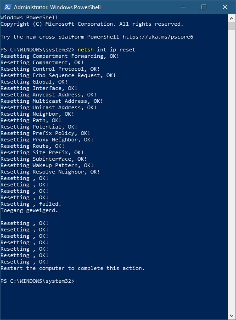Viewport: 236px width, 320px height.
Task: Open the PowerShell system menu icon
Action: point(7,7)
